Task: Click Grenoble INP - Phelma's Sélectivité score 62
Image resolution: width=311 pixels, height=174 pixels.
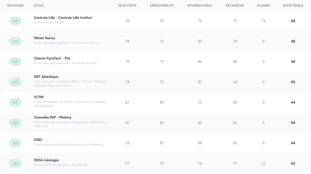Action: pos(127,123)
